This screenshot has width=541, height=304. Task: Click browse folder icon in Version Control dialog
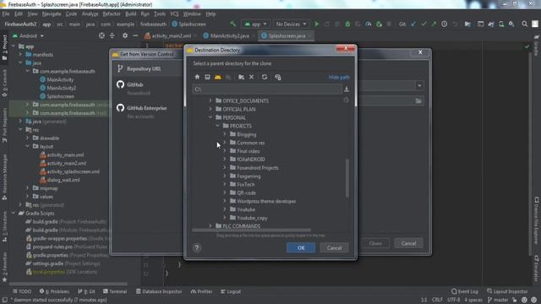[418, 101]
